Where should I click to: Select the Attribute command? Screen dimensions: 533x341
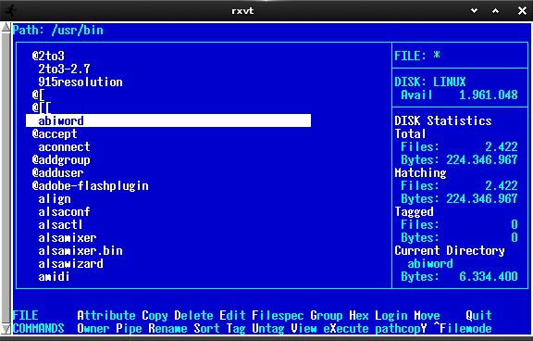tap(106, 315)
